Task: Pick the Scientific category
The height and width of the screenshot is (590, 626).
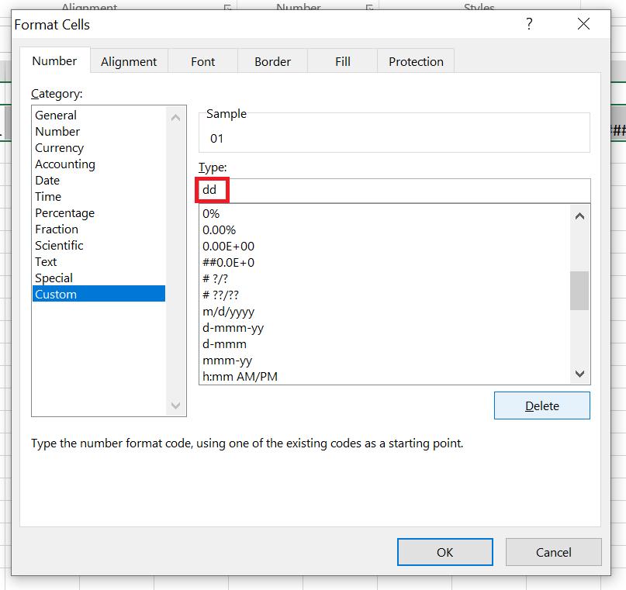Action: click(x=59, y=245)
